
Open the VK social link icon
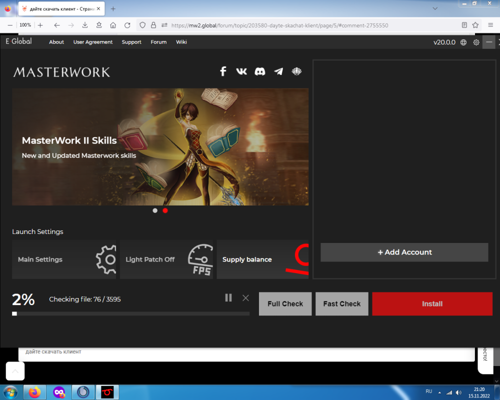click(x=241, y=71)
